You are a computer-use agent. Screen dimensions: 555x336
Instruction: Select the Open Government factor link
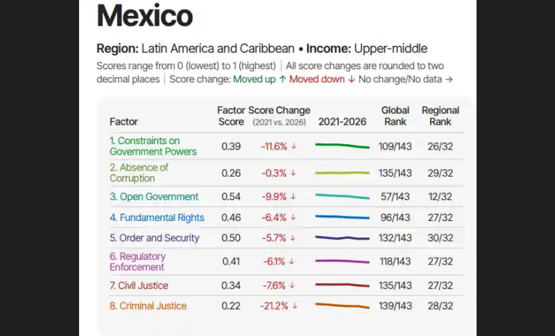pyautogui.click(x=154, y=197)
